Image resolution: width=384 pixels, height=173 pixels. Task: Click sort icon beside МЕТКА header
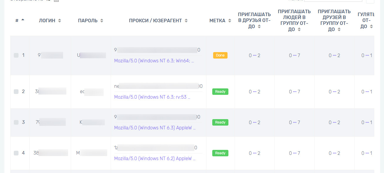tap(230, 21)
